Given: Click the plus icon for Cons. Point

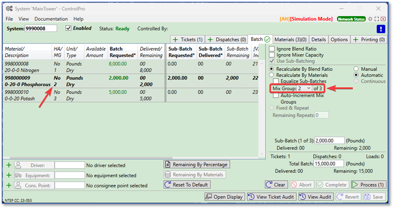Looking at the screenshot, I should click(x=9, y=185).
